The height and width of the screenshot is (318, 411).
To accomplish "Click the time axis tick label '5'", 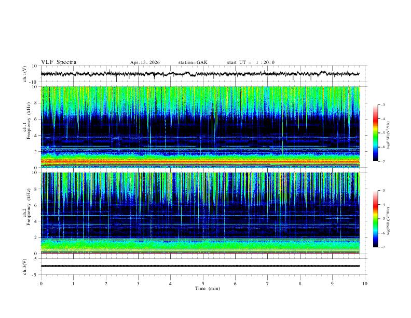I will (203, 284).
